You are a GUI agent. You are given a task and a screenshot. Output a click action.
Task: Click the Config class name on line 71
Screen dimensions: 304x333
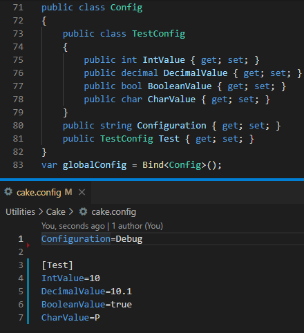(126, 8)
